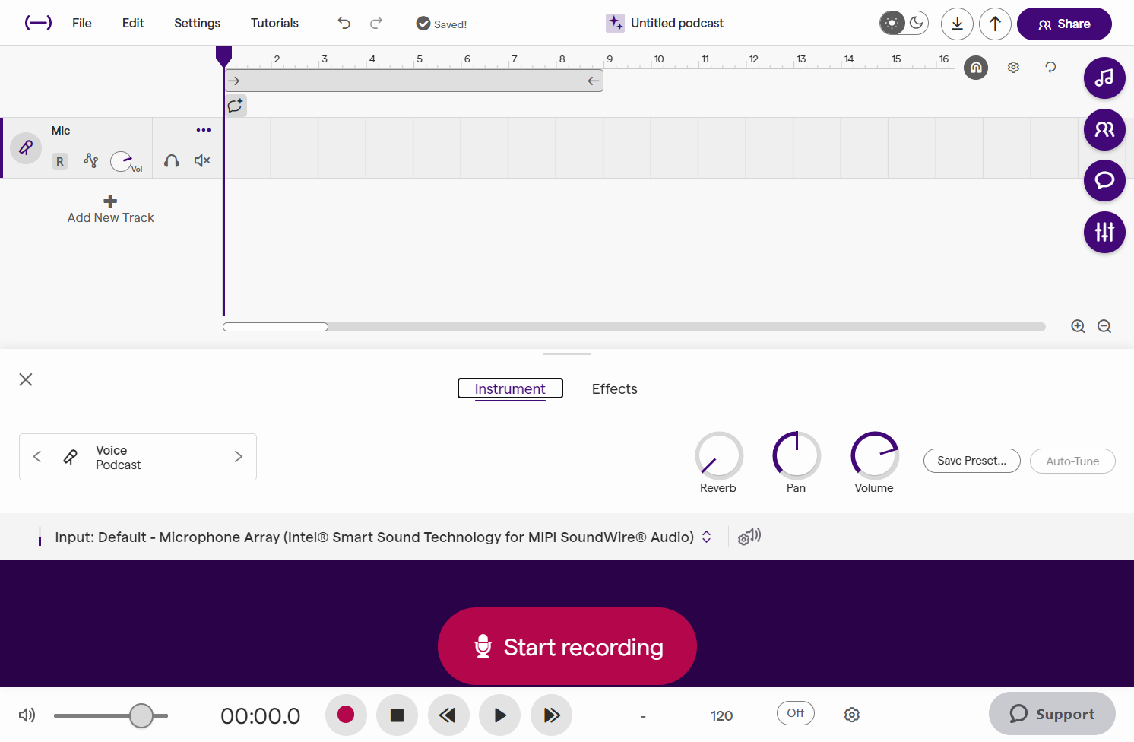The height and width of the screenshot is (742, 1134).
Task: Click the undo arrow icon
Action: tap(344, 24)
